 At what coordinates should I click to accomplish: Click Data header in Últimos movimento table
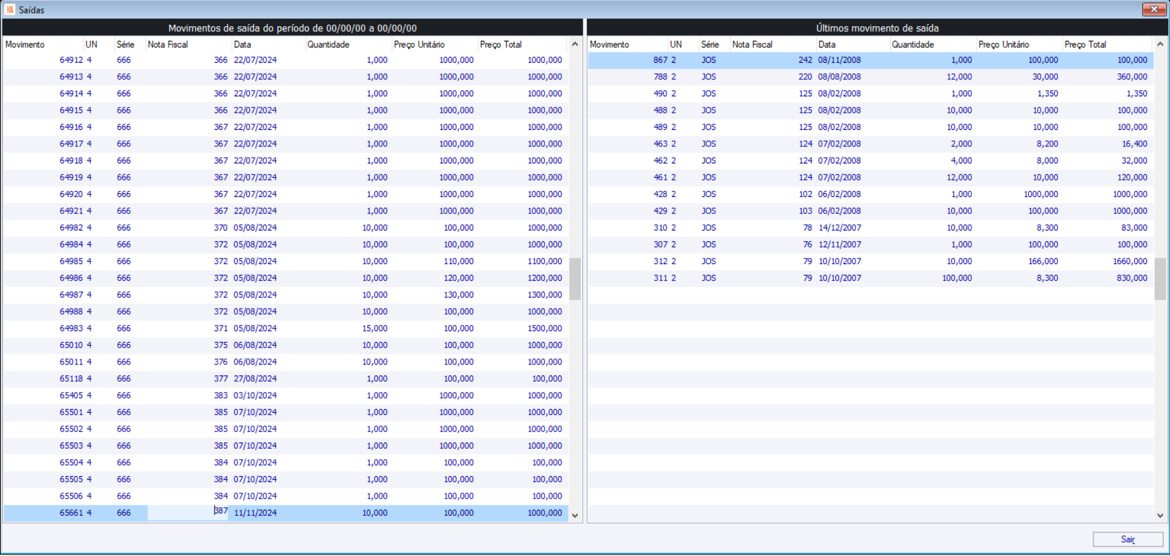click(854, 45)
